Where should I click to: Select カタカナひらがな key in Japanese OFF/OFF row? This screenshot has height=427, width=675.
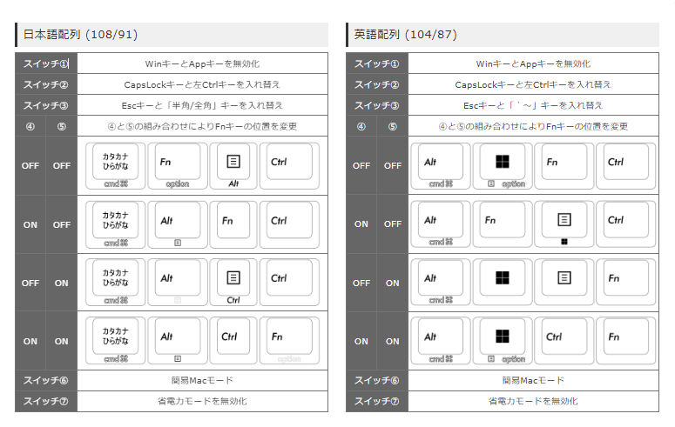coord(115,166)
